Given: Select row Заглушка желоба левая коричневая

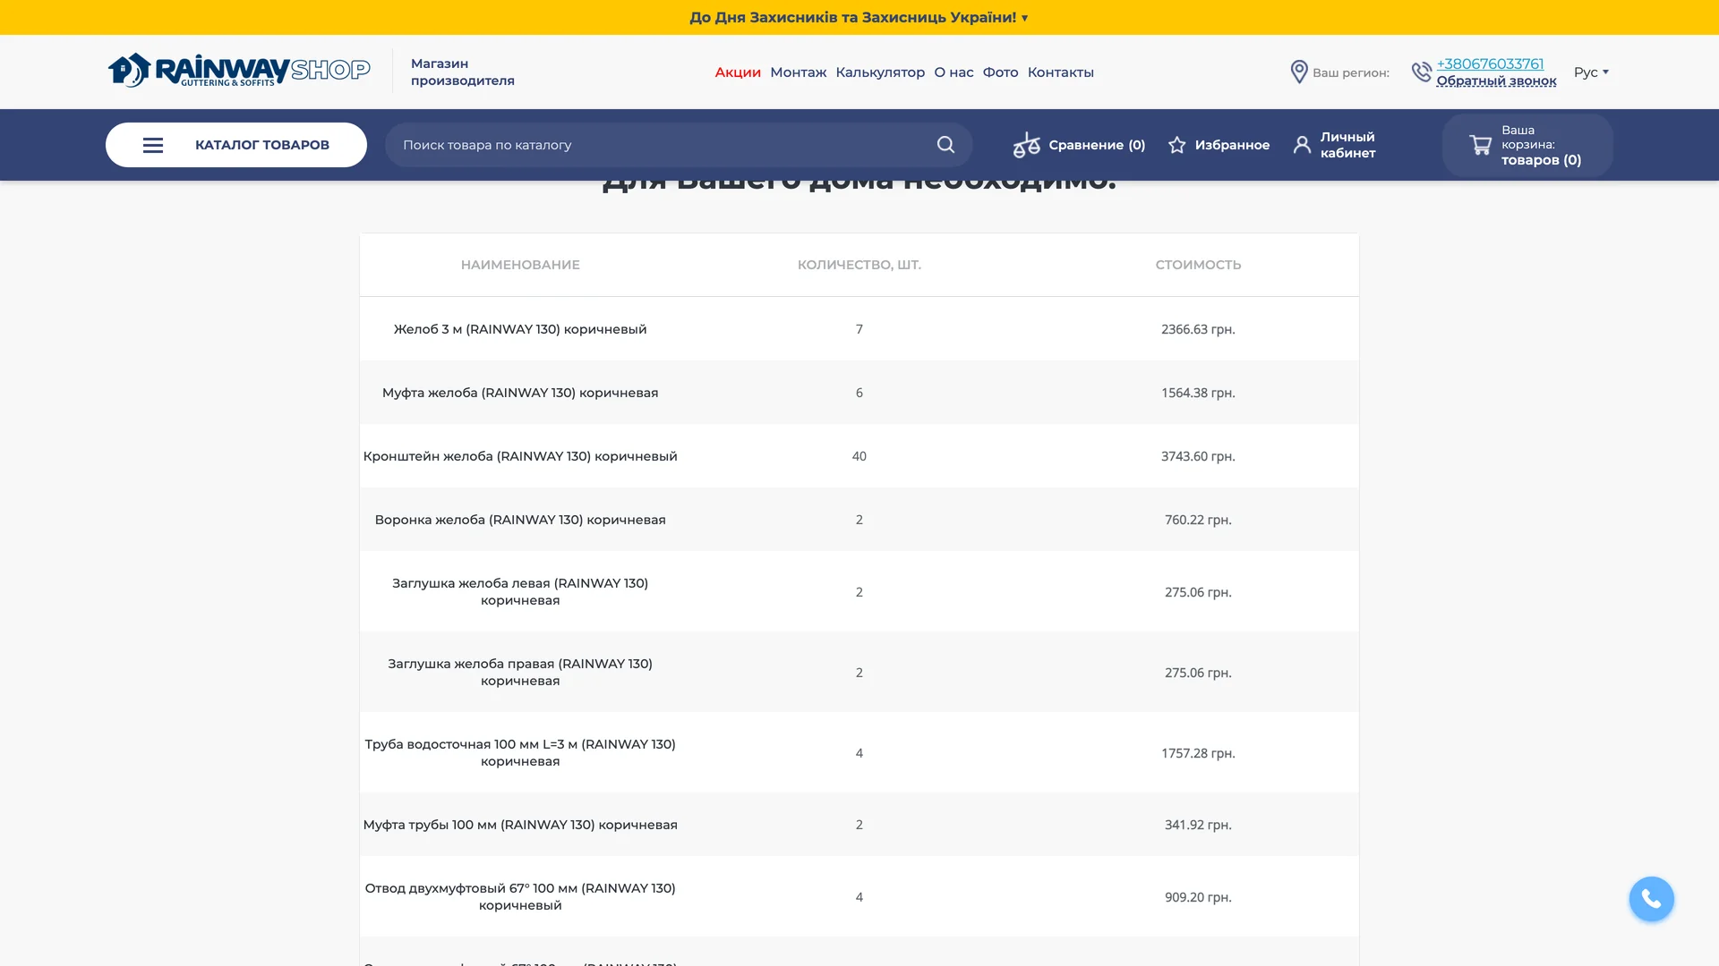Looking at the screenshot, I should coord(859,591).
